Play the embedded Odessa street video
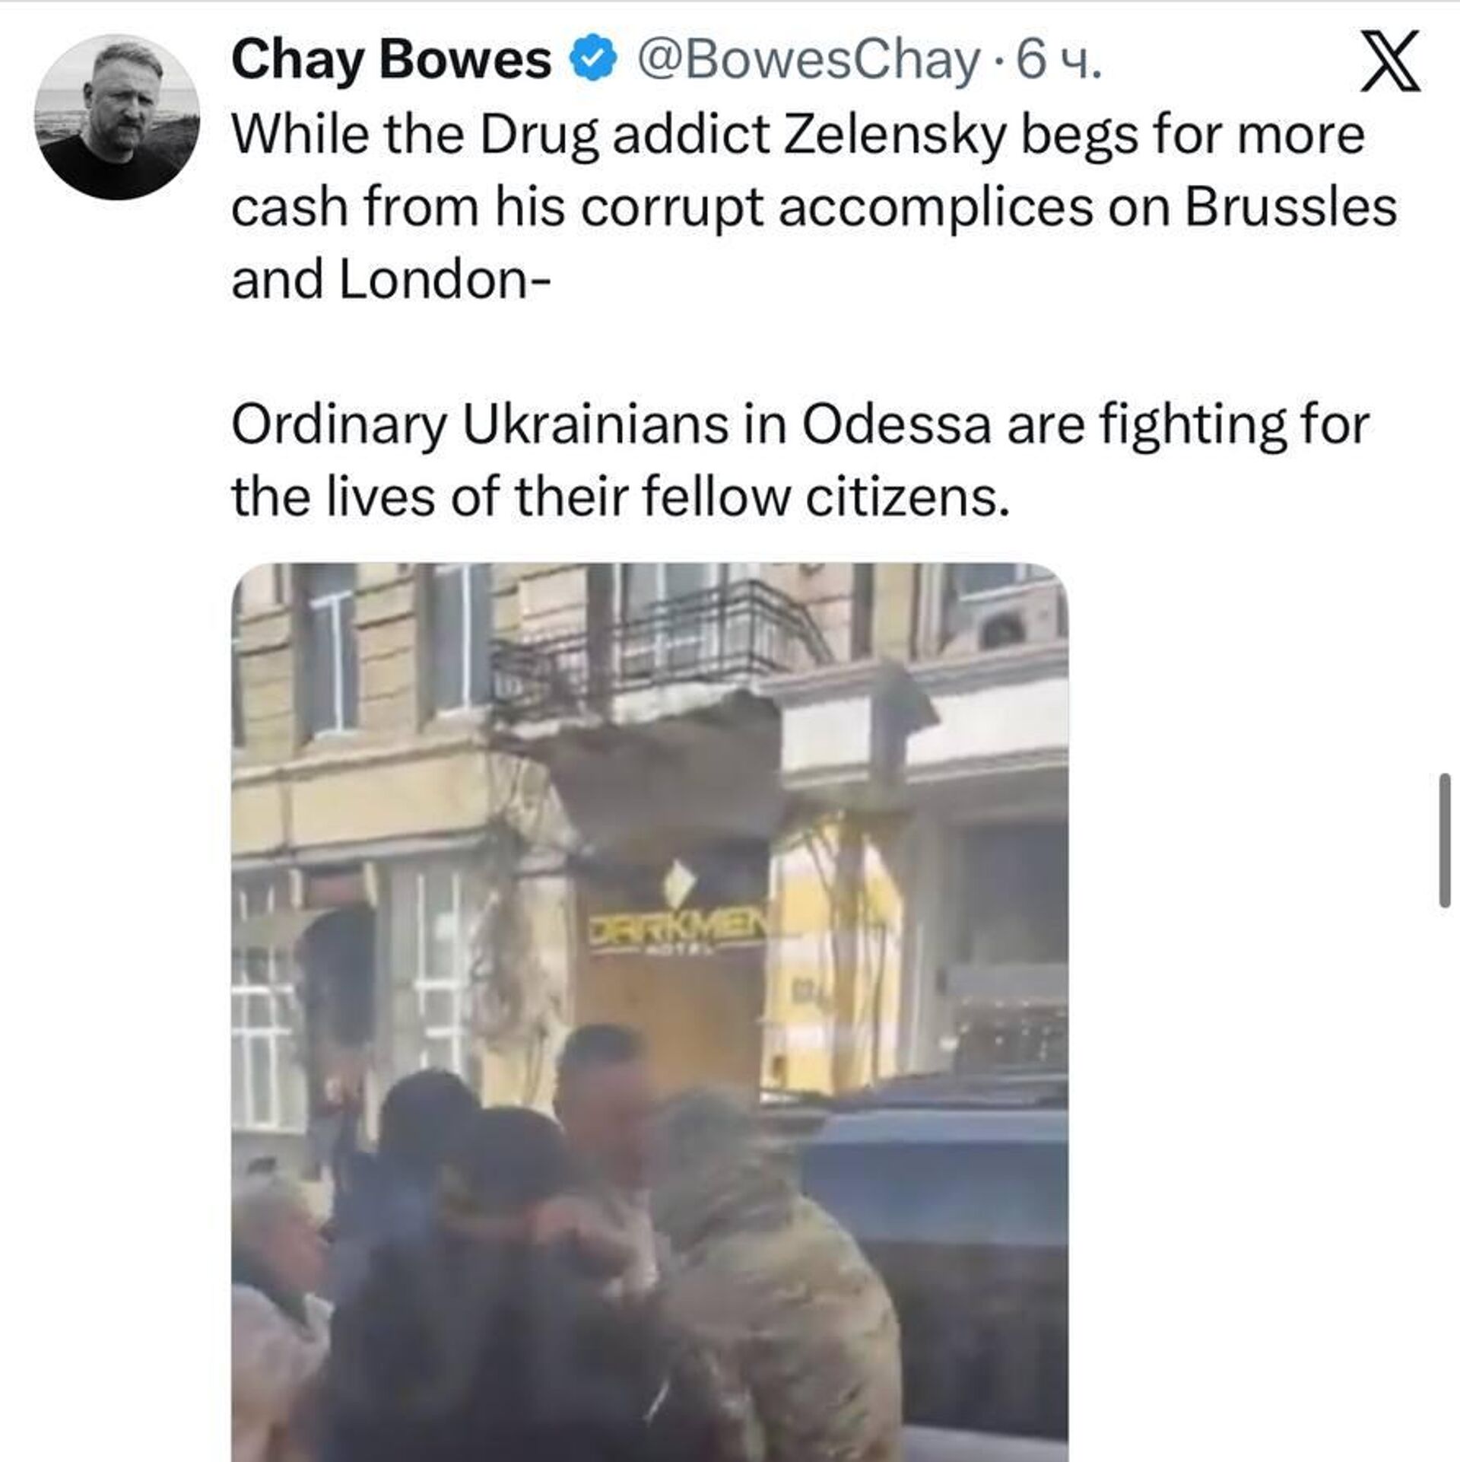 click(x=649, y=1012)
